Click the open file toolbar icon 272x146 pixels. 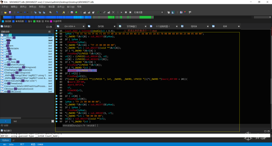6,12
